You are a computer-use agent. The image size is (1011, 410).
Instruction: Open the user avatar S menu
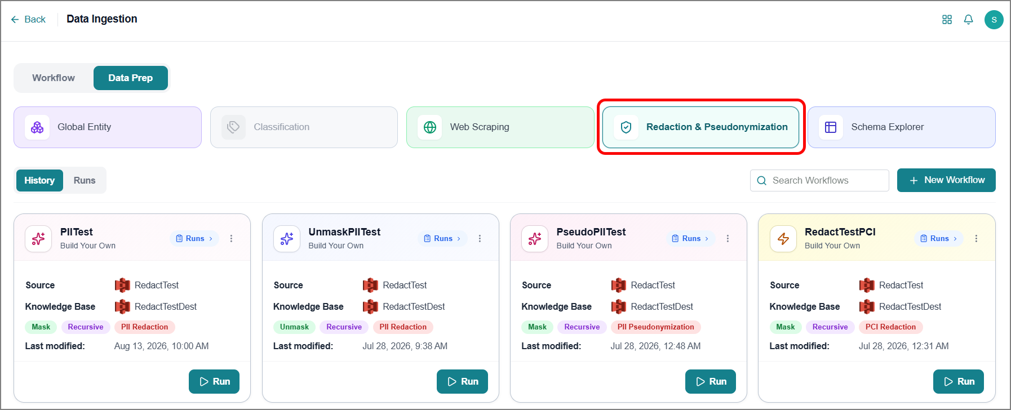[994, 20]
